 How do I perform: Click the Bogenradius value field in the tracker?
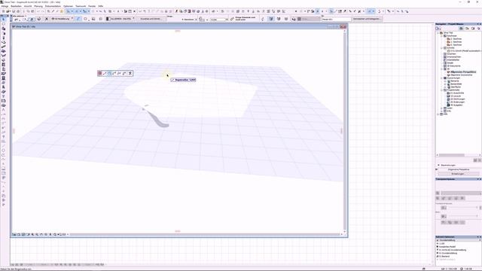tap(192, 80)
